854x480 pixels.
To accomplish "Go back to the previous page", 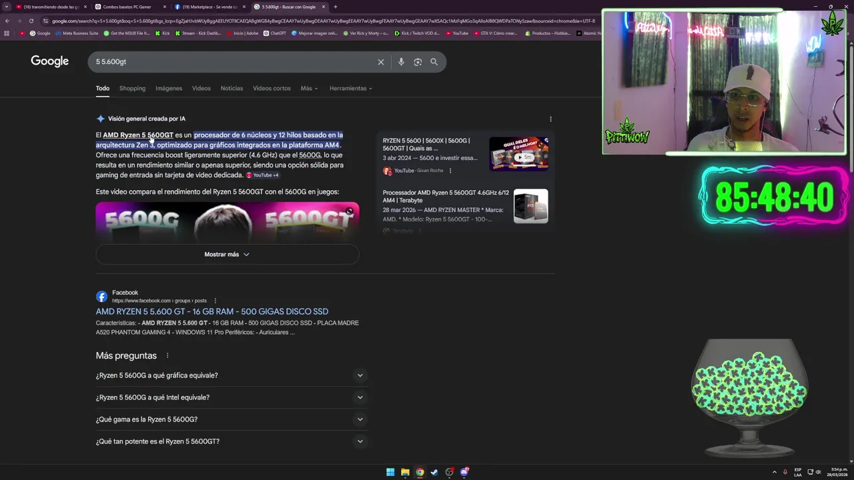I will (7, 21).
